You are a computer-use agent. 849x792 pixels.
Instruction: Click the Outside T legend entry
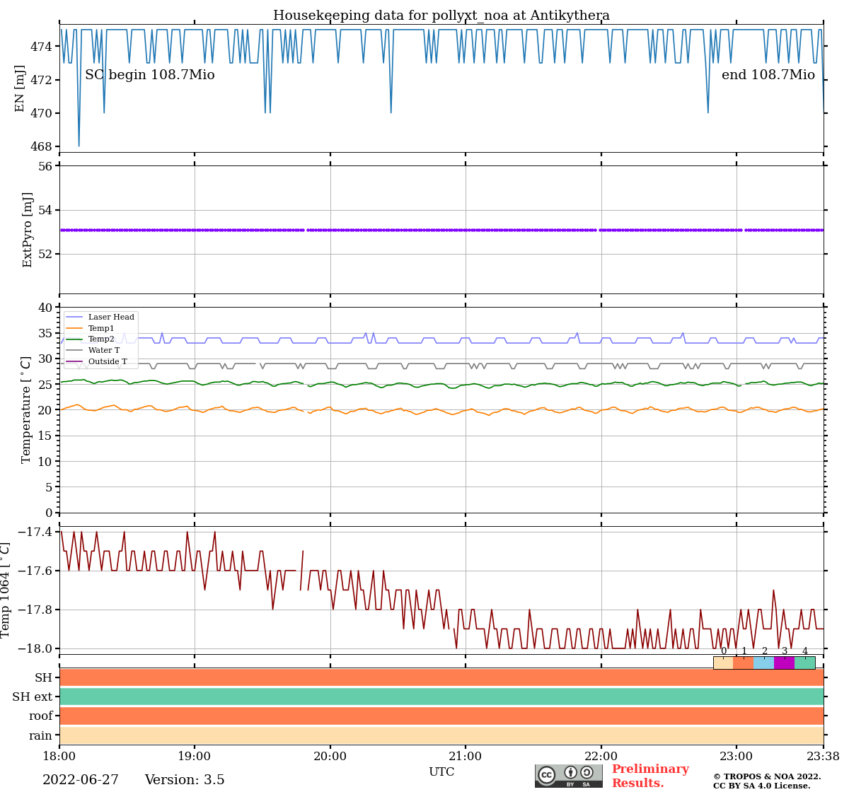click(108, 362)
